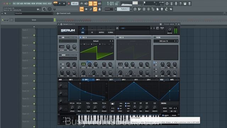227x128 pixels.
Task: Enable the NOISE oscillator checkbox
Action: [x=60, y=55]
